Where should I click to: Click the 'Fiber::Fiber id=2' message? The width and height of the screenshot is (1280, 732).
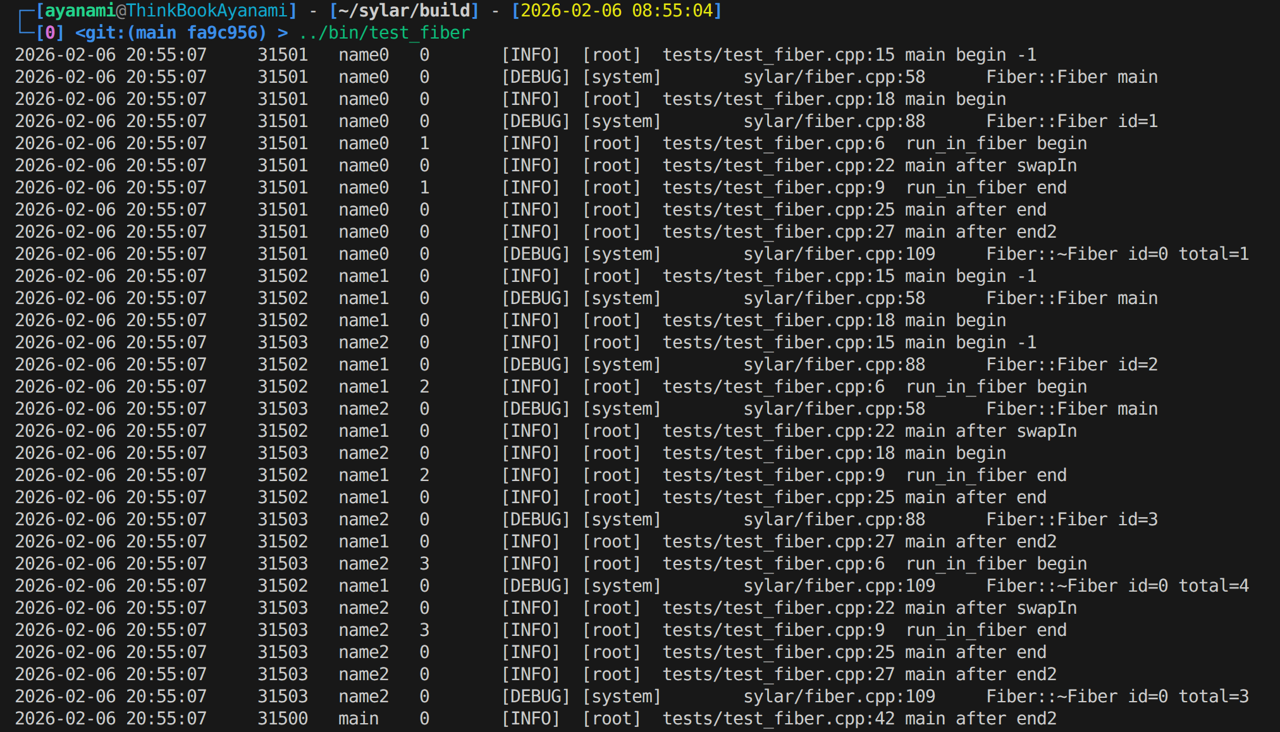click(x=1071, y=365)
